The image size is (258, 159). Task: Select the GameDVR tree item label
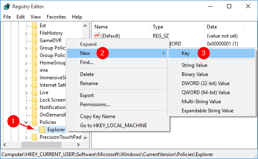51,40
